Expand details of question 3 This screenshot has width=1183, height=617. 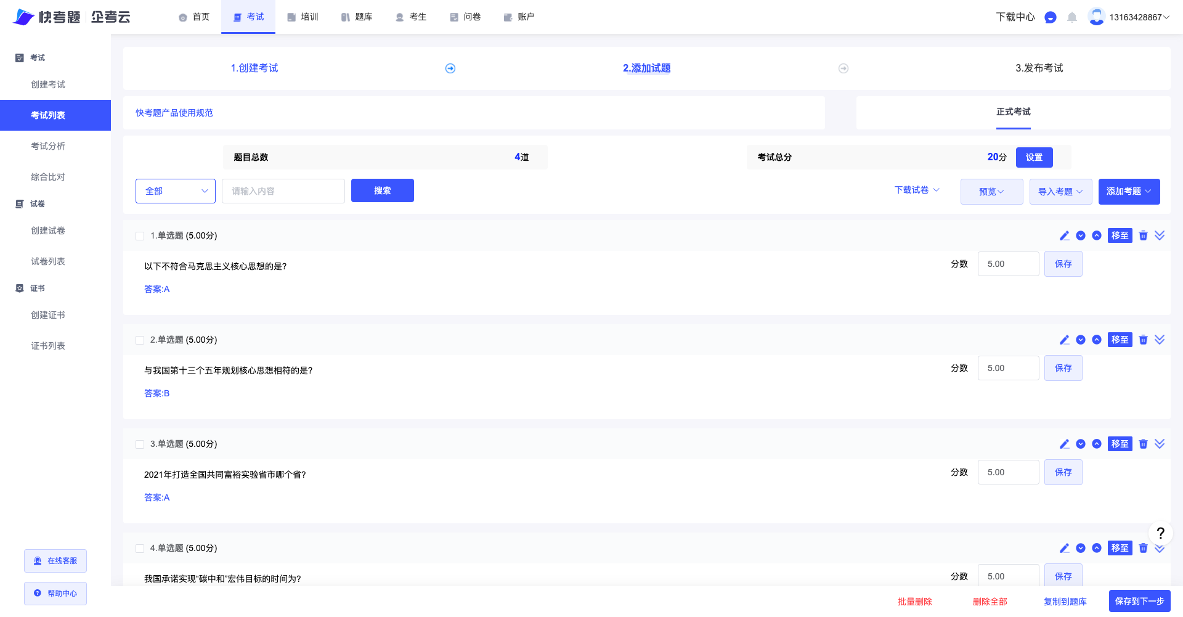1160,444
